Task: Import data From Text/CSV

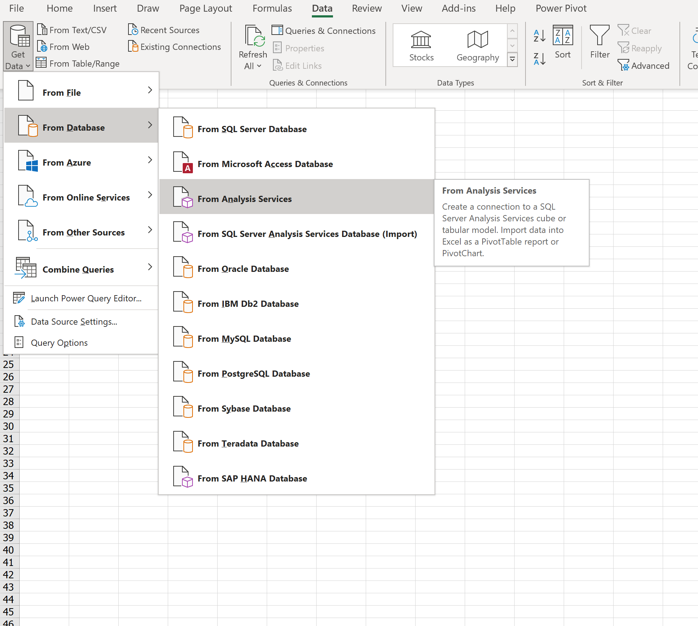Action: click(x=72, y=30)
